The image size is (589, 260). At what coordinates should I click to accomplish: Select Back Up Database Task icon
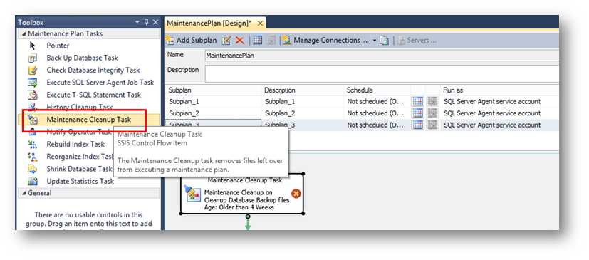point(33,58)
